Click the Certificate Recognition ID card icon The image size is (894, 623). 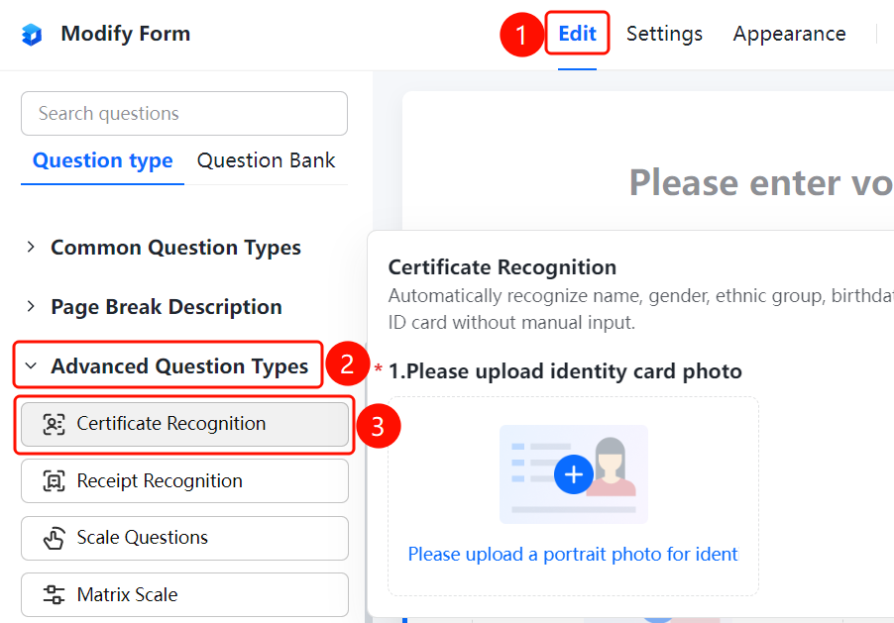[x=54, y=424]
